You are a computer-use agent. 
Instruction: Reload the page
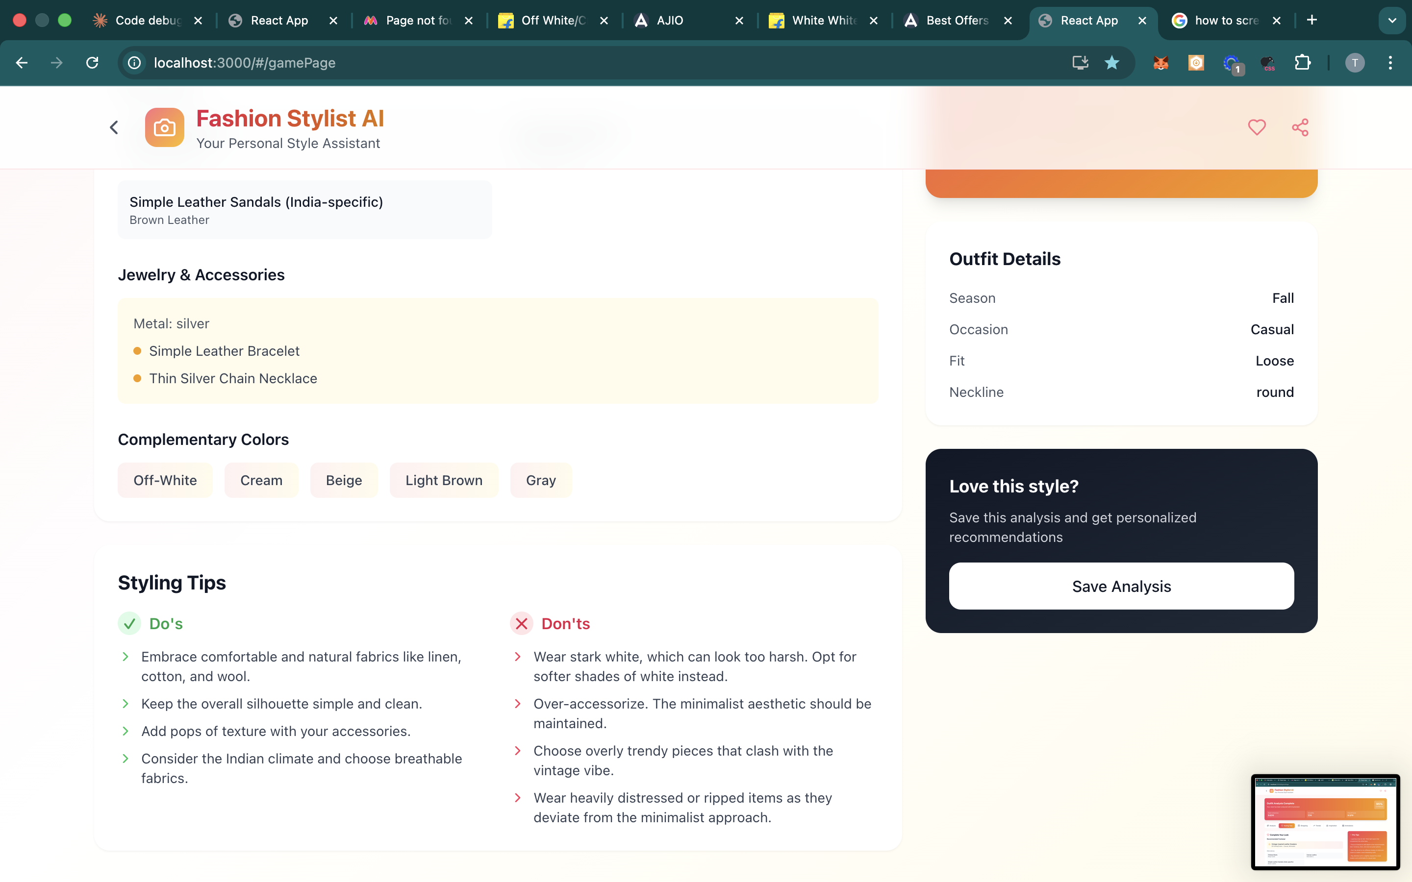(92, 62)
